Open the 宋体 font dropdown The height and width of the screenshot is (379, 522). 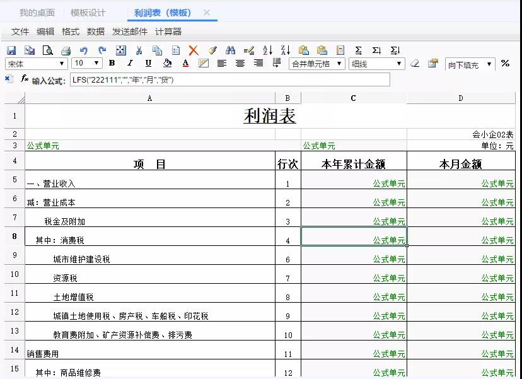tap(62, 64)
